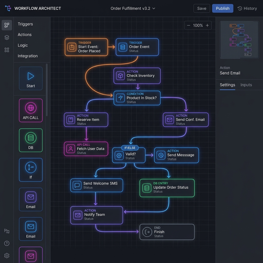Open the grid apps icon in left rail
This screenshot has width=263, height=263.
coord(7,50)
